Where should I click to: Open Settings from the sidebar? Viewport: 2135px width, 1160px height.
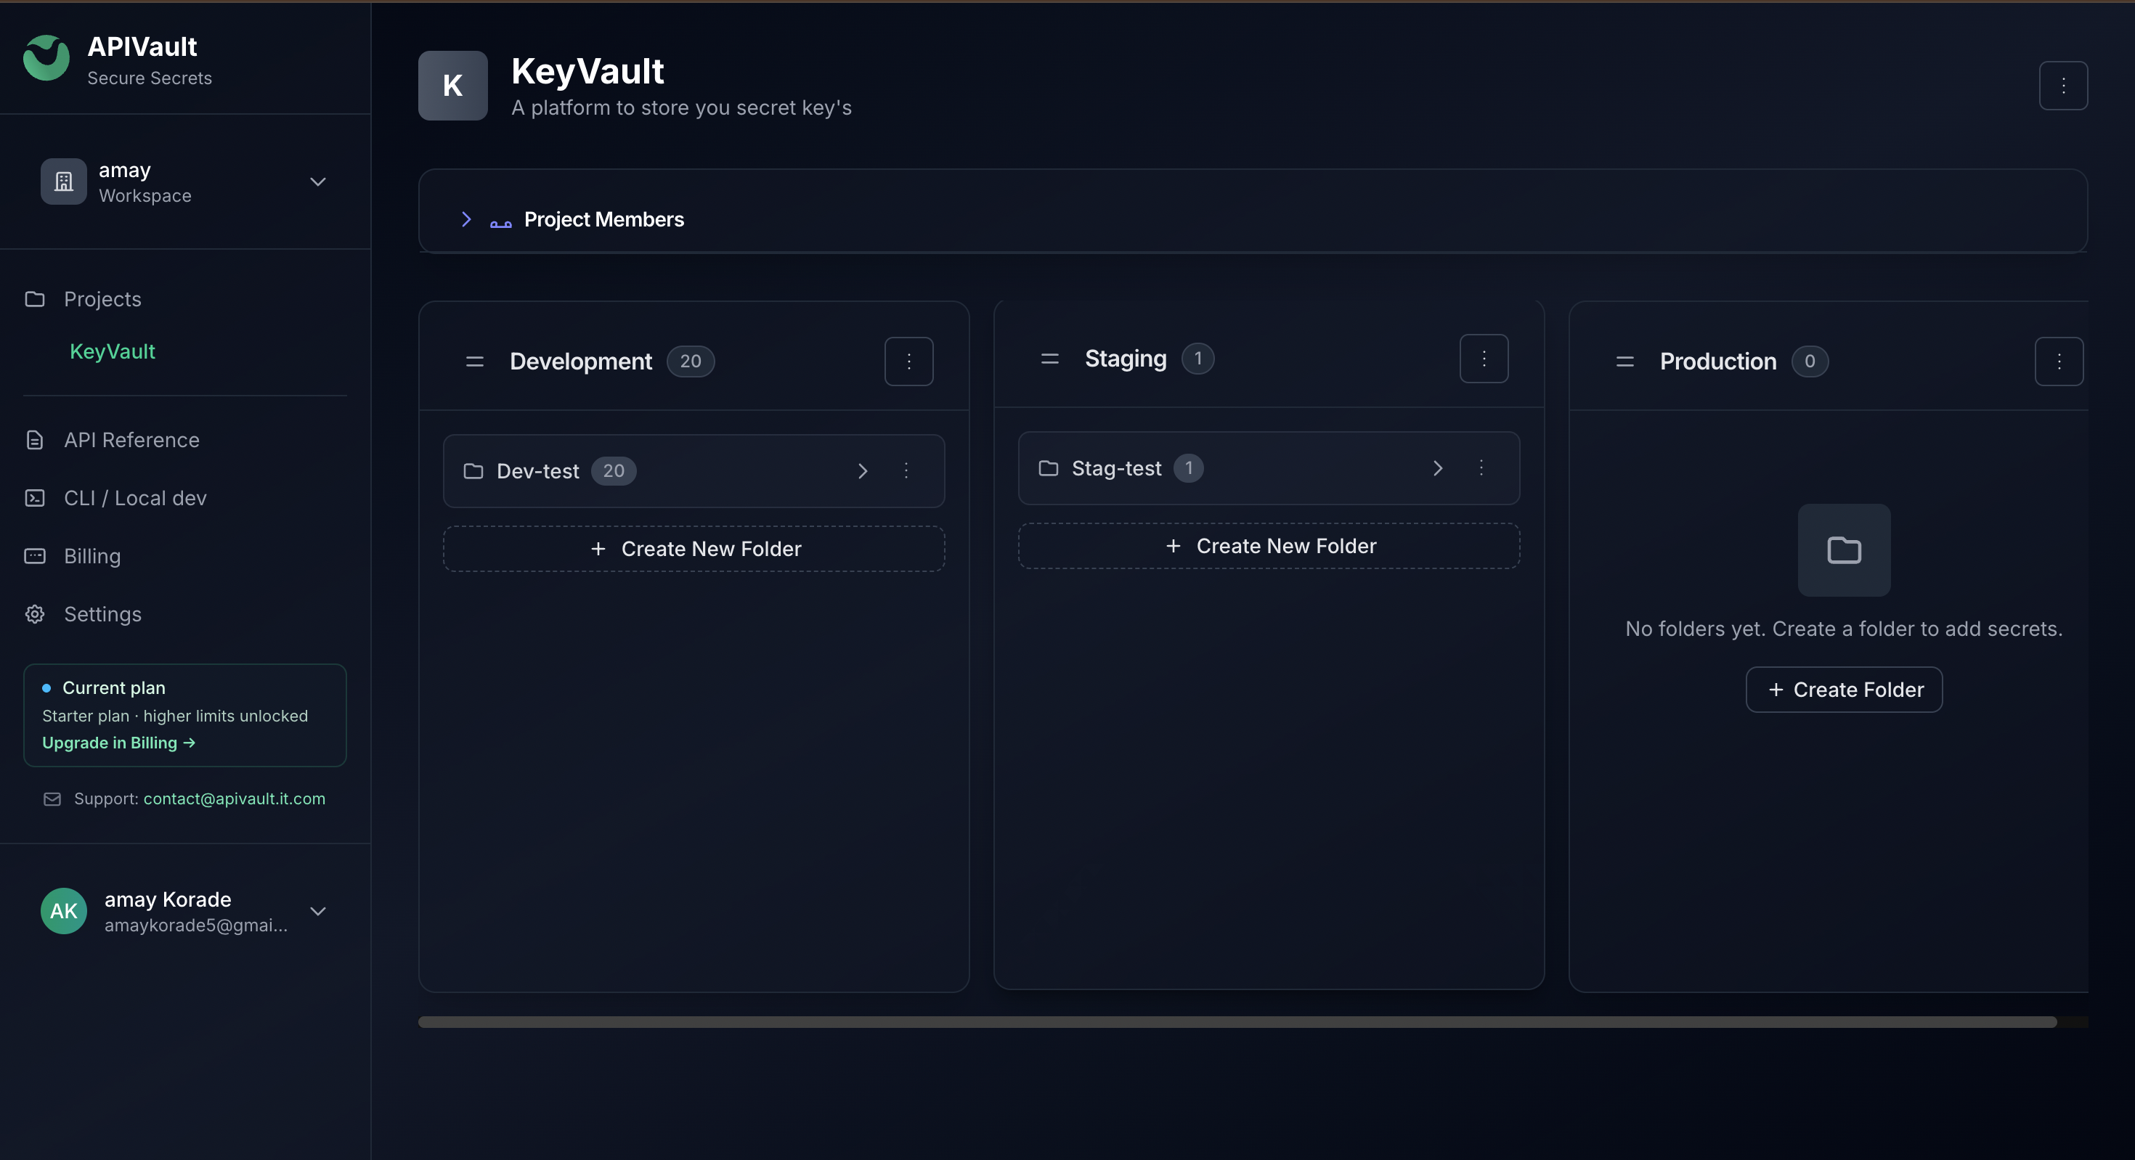tap(102, 614)
